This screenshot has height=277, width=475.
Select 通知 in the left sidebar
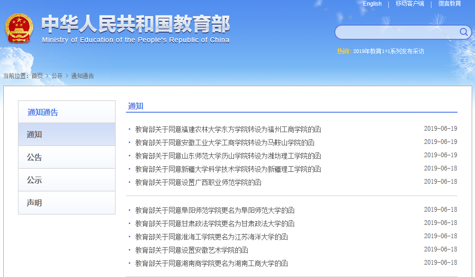coord(67,134)
